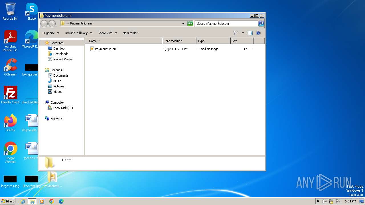The image size is (365, 205).
Task: Launch Acrobat Reader DC desktop icon
Action: pos(10,41)
